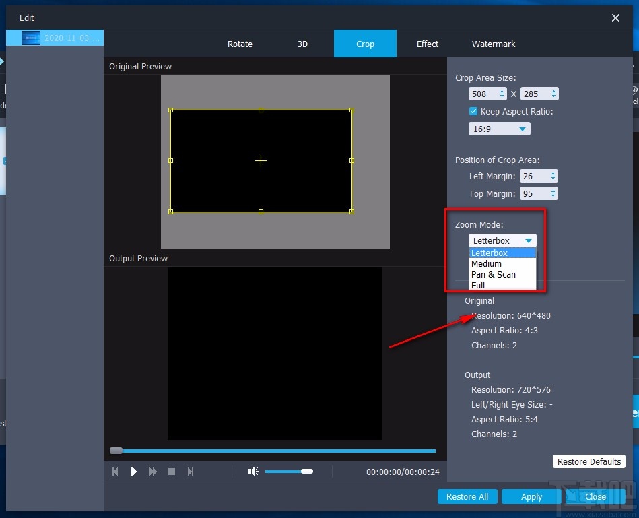The height and width of the screenshot is (518, 639).
Task: Toggle the Keep Aspect Ratio checkbox
Action: pos(473,111)
